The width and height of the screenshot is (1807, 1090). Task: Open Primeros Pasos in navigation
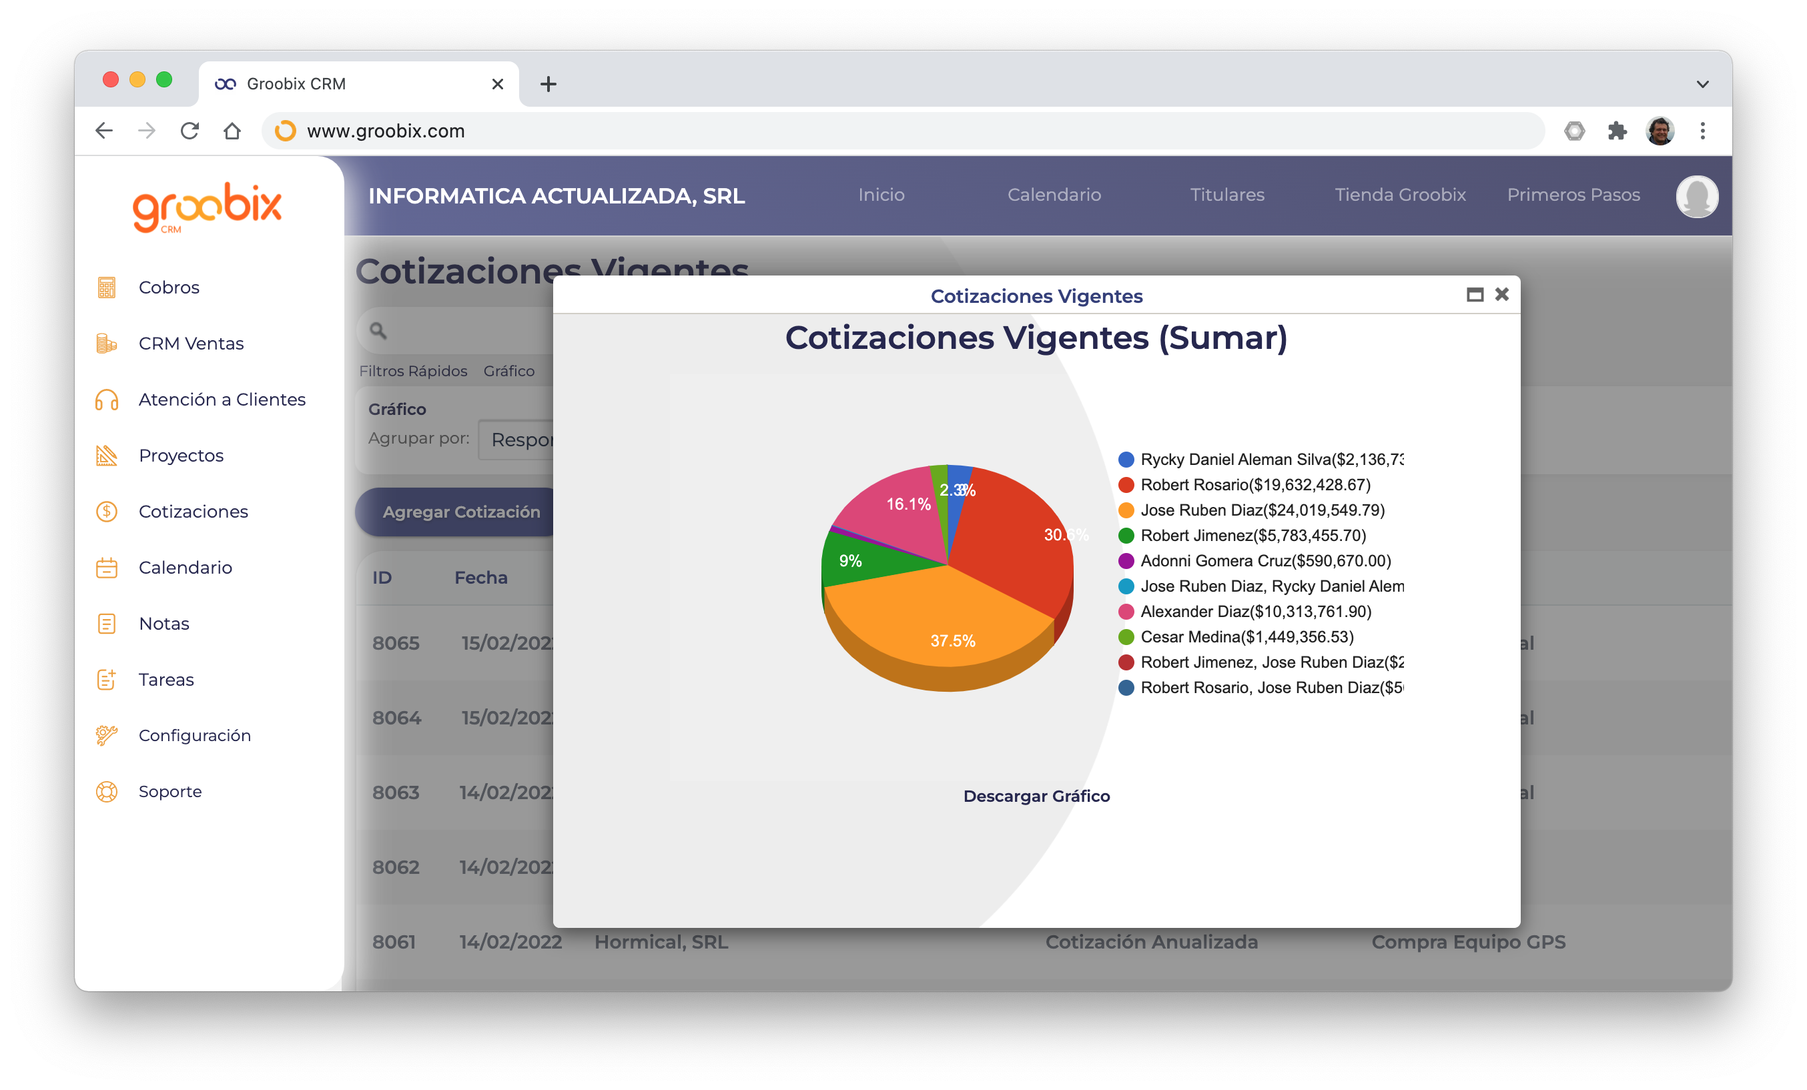point(1573,195)
